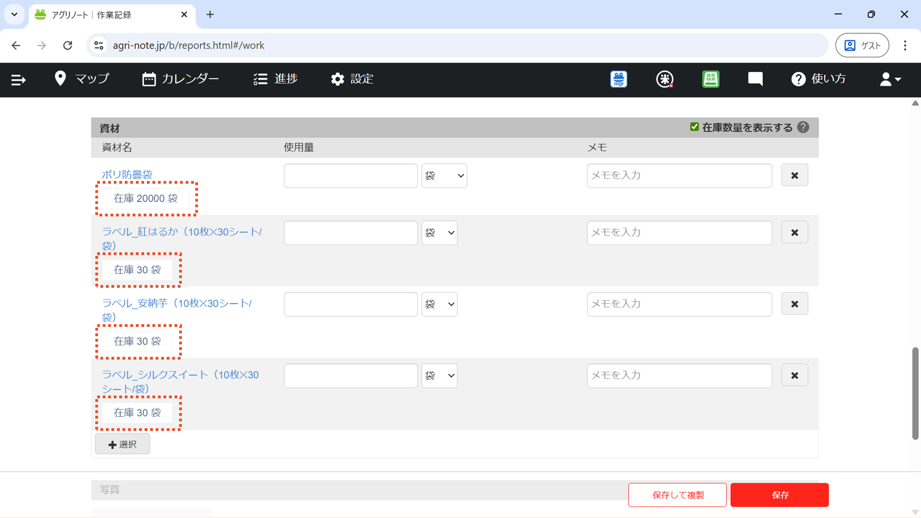Open the ゲスト profile button
This screenshot has height=518, width=921.
coord(862,45)
